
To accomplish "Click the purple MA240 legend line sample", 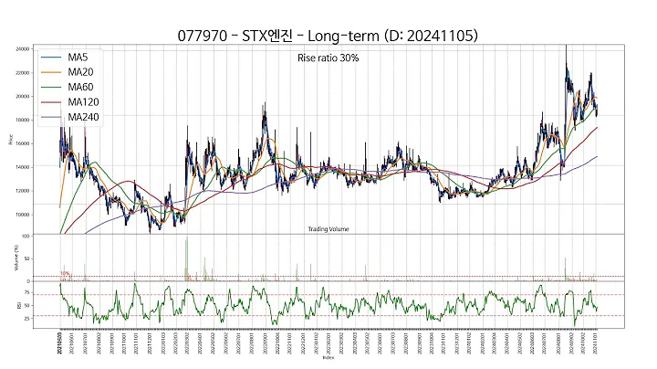I will point(51,118).
